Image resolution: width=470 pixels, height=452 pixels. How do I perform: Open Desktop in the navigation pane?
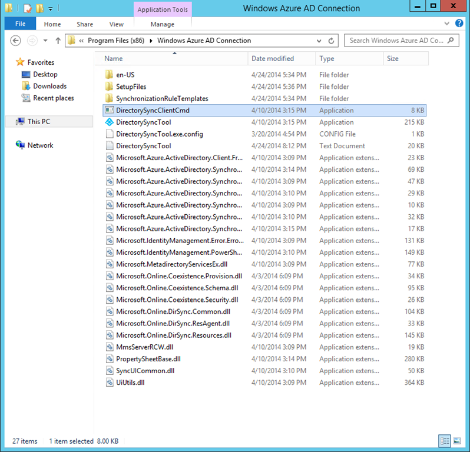click(x=45, y=74)
